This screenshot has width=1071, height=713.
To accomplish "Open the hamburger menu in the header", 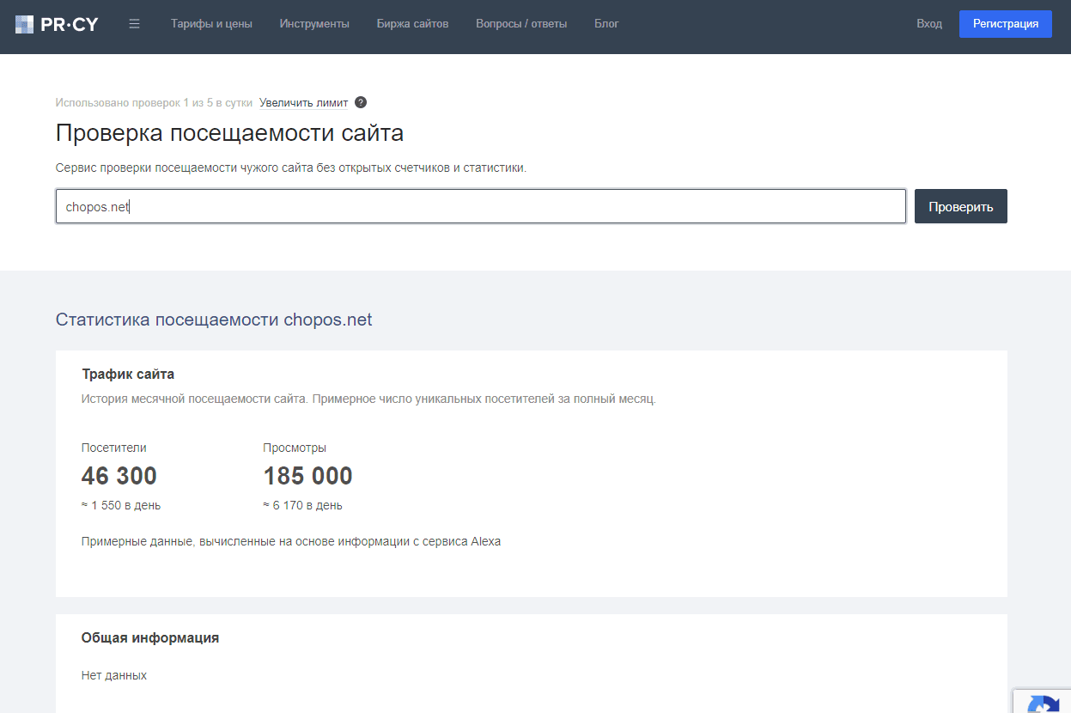I will click(x=134, y=23).
